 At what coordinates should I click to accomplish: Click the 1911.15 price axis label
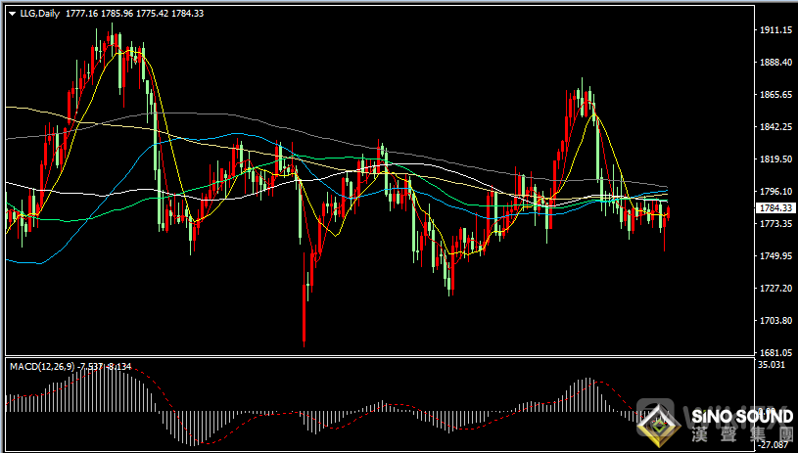tap(774, 30)
